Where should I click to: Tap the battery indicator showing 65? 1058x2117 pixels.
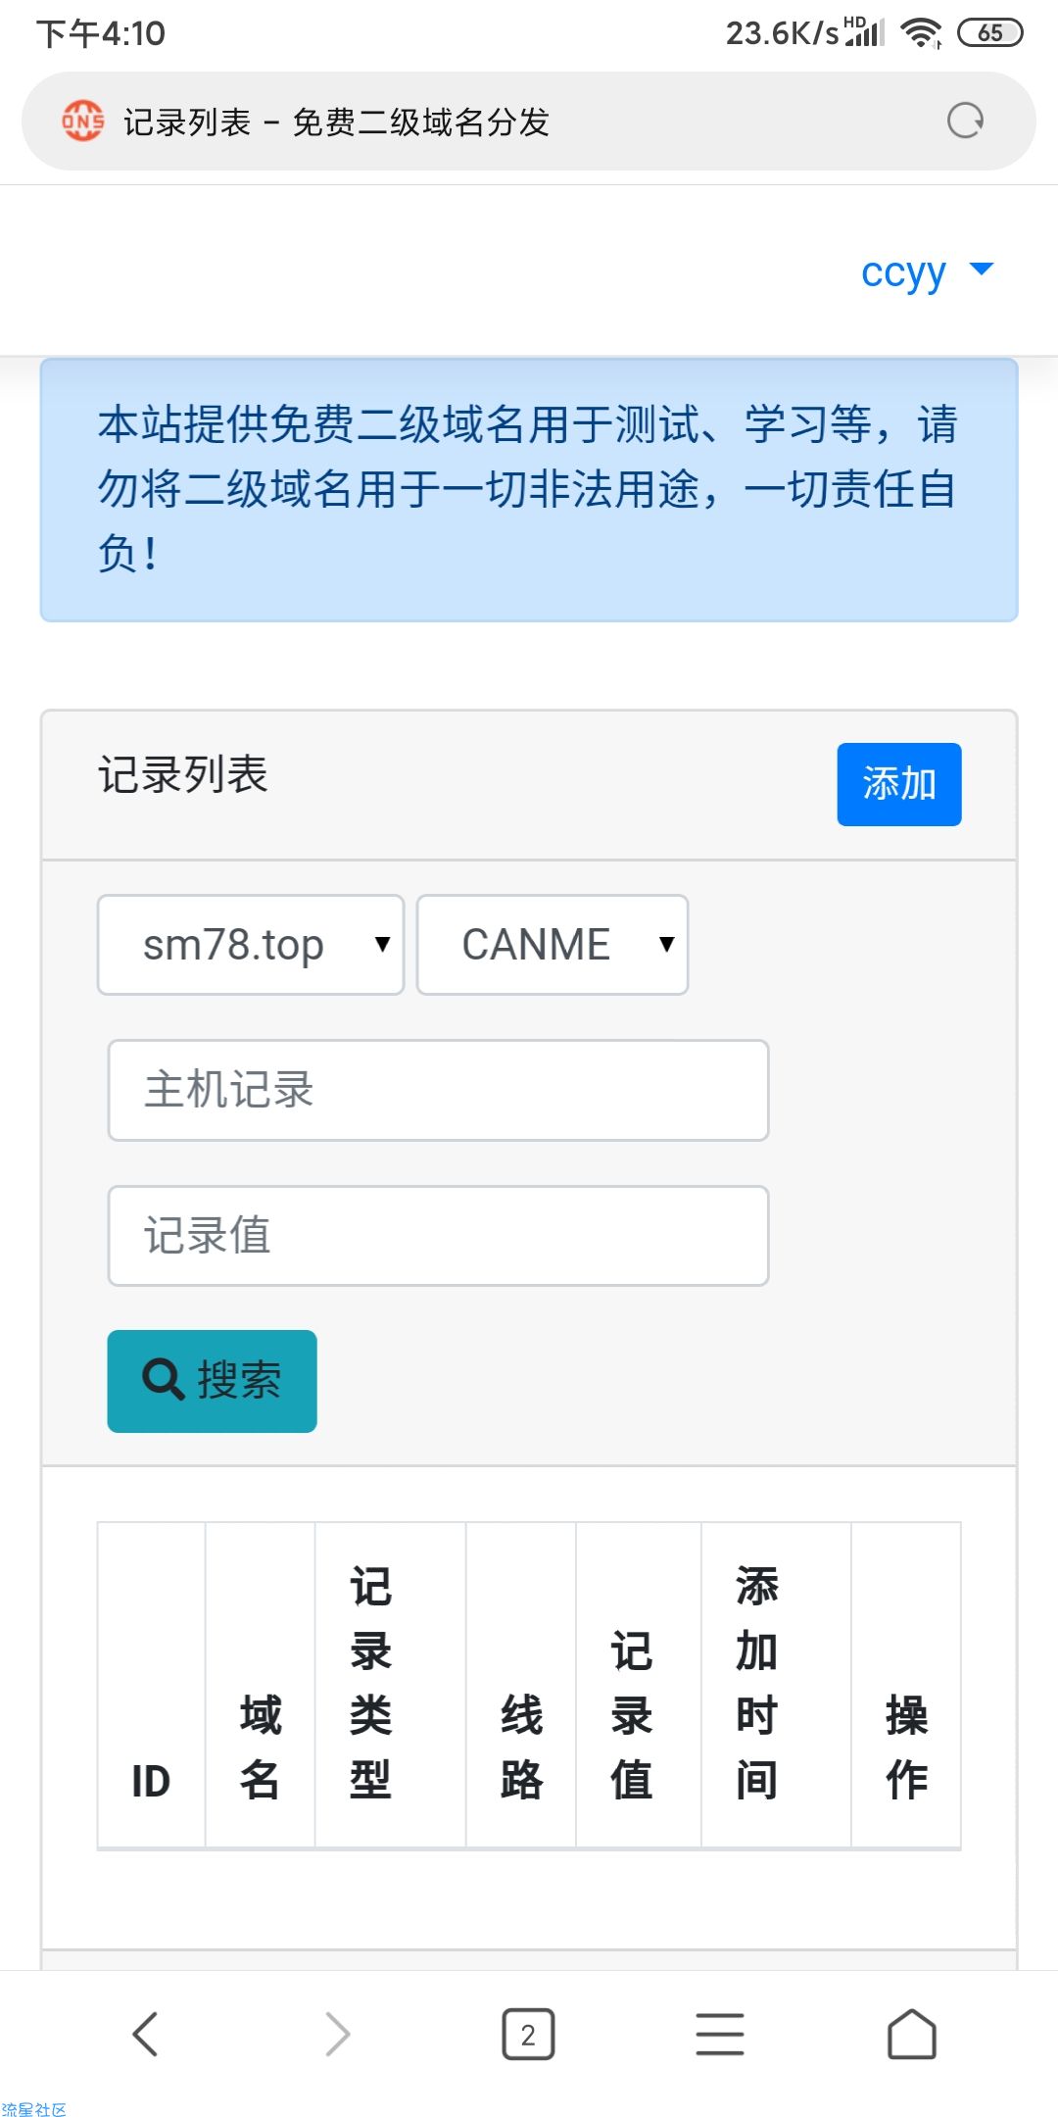(x=989, y=32)
